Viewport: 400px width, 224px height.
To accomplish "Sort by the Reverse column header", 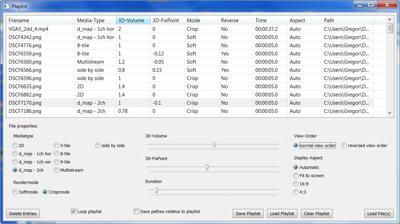I will 236,21.
